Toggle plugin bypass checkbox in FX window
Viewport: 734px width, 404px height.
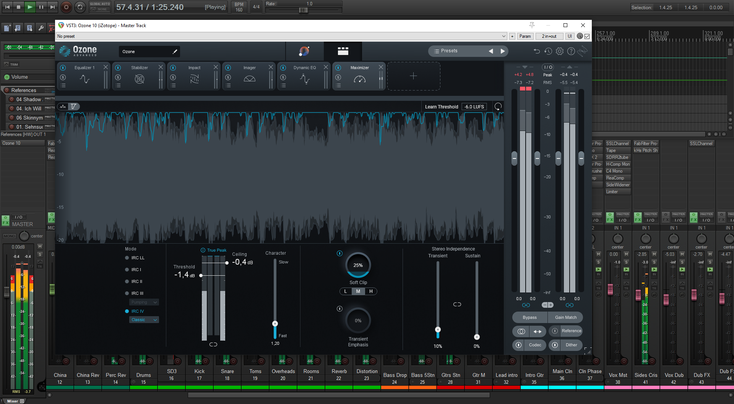pos(587,36)
